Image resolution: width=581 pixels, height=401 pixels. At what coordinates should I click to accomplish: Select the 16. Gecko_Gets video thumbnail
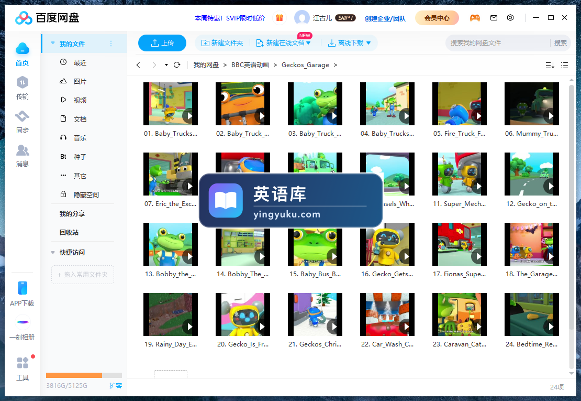tap(387, 244)
